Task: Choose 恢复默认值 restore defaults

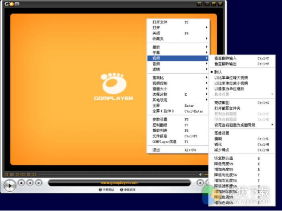Action: [x=242, y=158]
